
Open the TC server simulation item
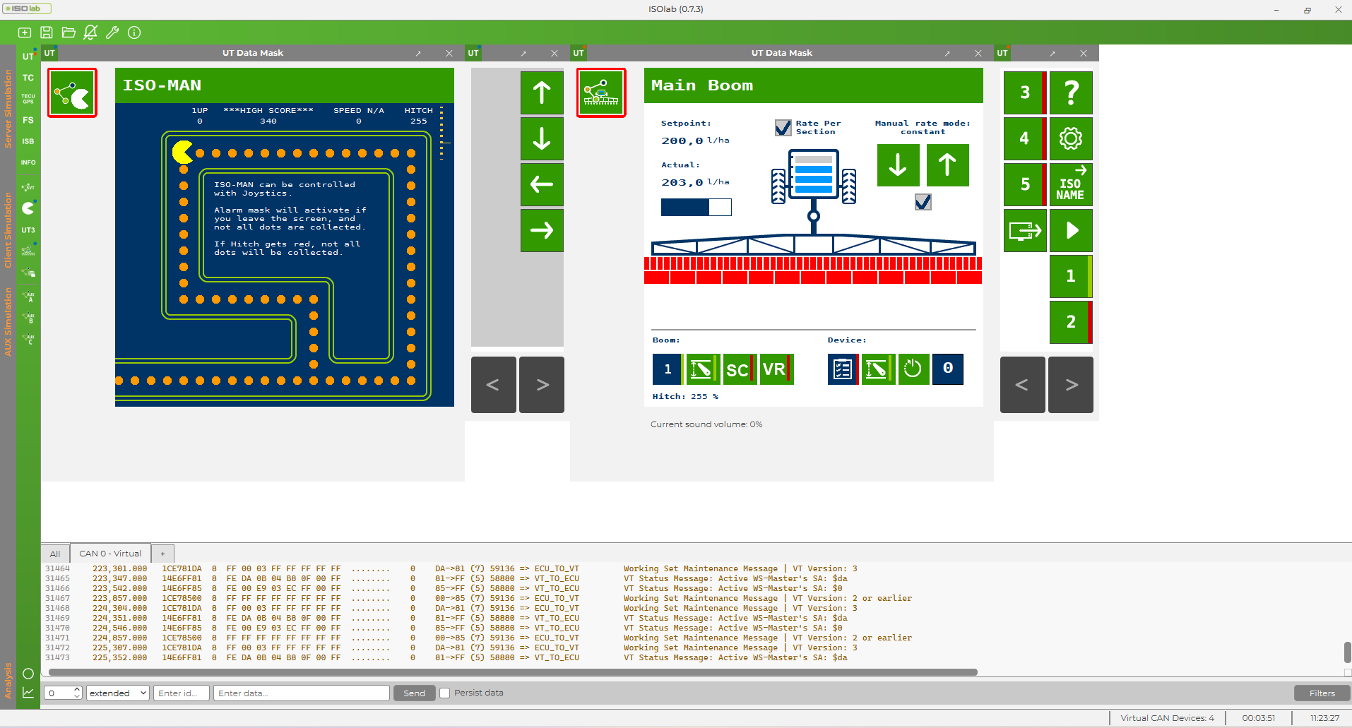[x=28, y=78]
